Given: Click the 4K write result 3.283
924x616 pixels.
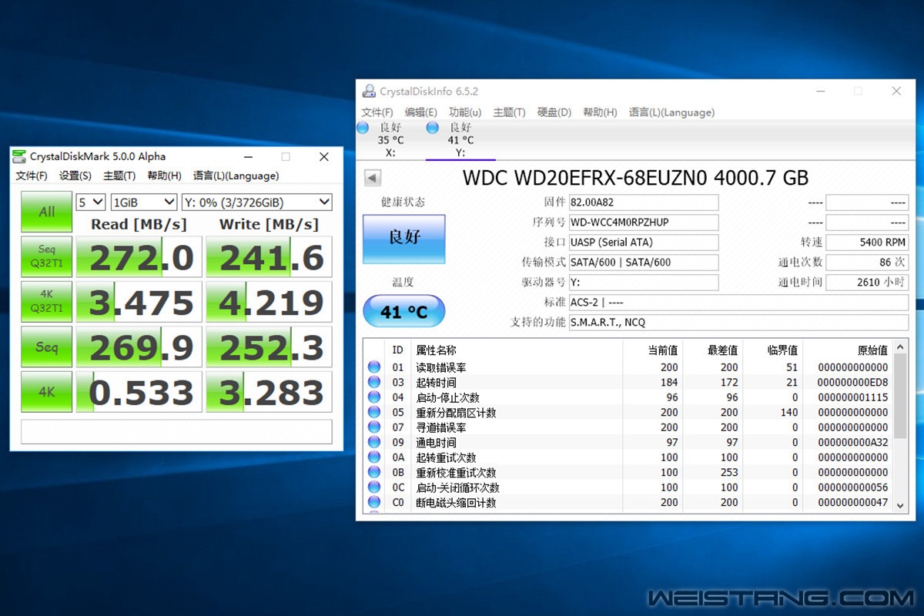Looking at the screenshot, I should pyautogui.click(x=269, y=391).
